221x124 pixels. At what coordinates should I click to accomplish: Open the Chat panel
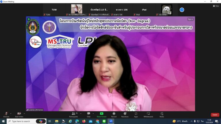[x=89, y=115]
